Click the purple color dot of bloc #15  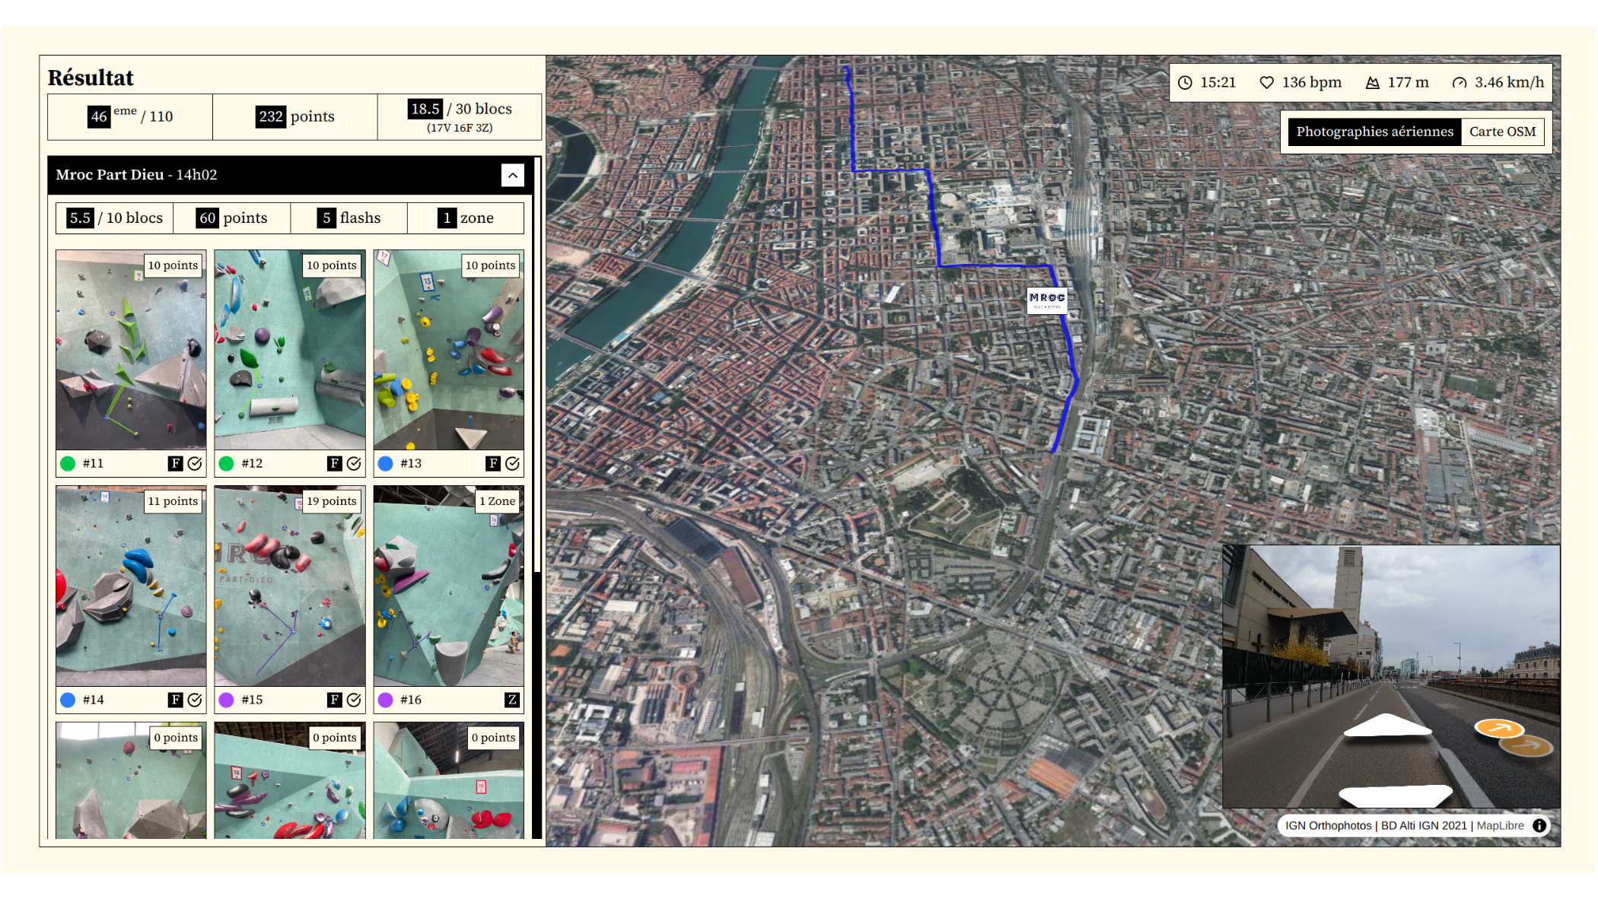point(227,700)
